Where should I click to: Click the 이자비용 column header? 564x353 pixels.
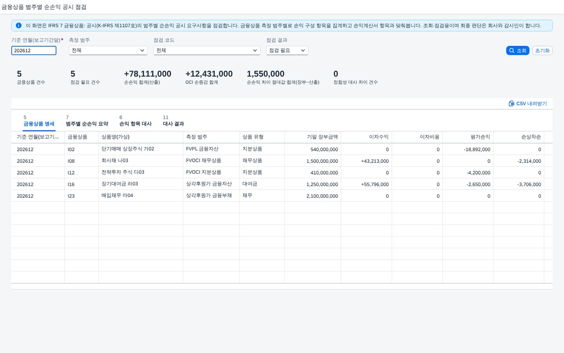(x=417, y=137)
